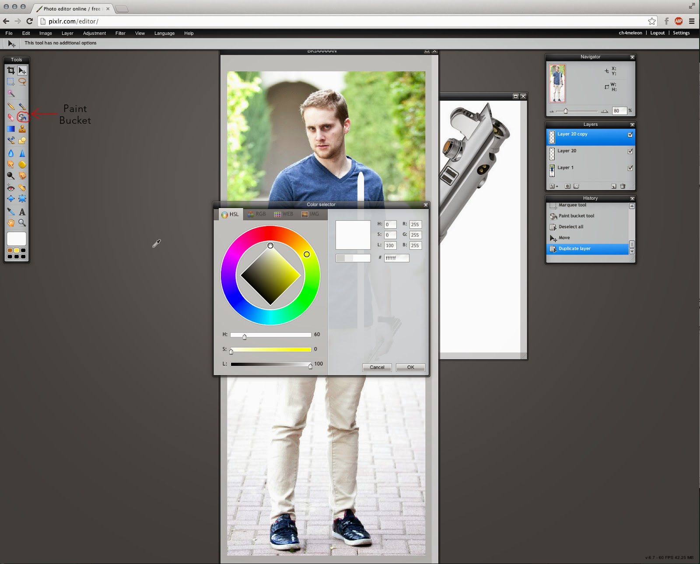Select the Magic Wand tool
The image size is (700, 564).
click(x=11, y=94)
